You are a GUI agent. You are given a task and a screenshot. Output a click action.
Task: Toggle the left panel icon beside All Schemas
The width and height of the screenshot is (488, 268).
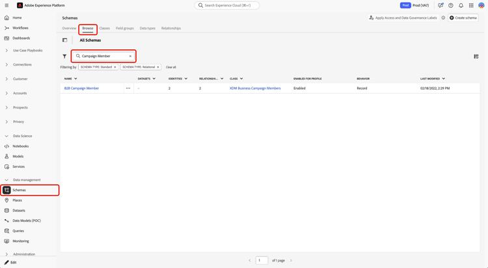[x=64, y=40]
